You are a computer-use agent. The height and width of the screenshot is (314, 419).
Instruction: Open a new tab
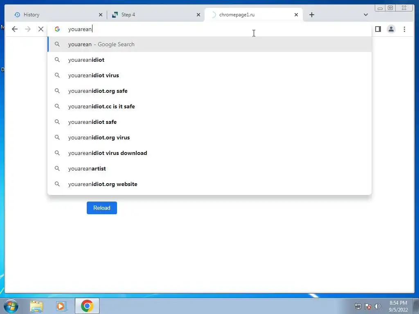point(311,15)
